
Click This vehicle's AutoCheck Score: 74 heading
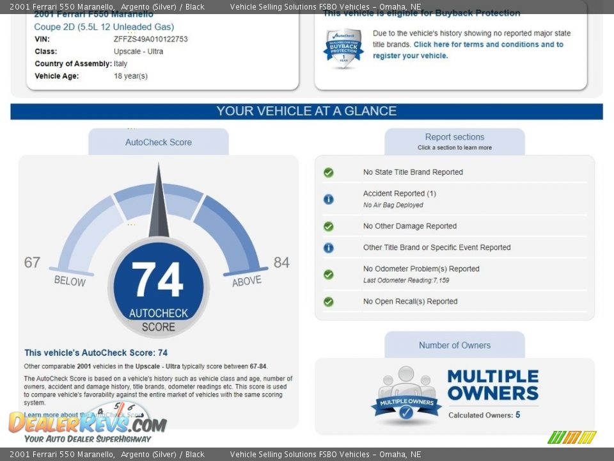[x=96, y=352]
